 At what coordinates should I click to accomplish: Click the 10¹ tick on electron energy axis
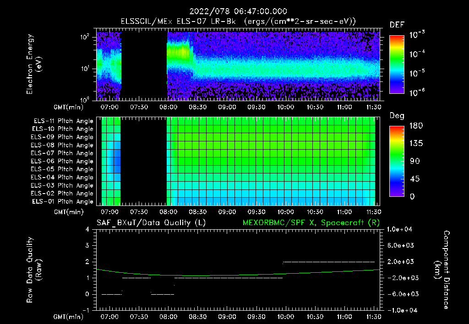85,69
